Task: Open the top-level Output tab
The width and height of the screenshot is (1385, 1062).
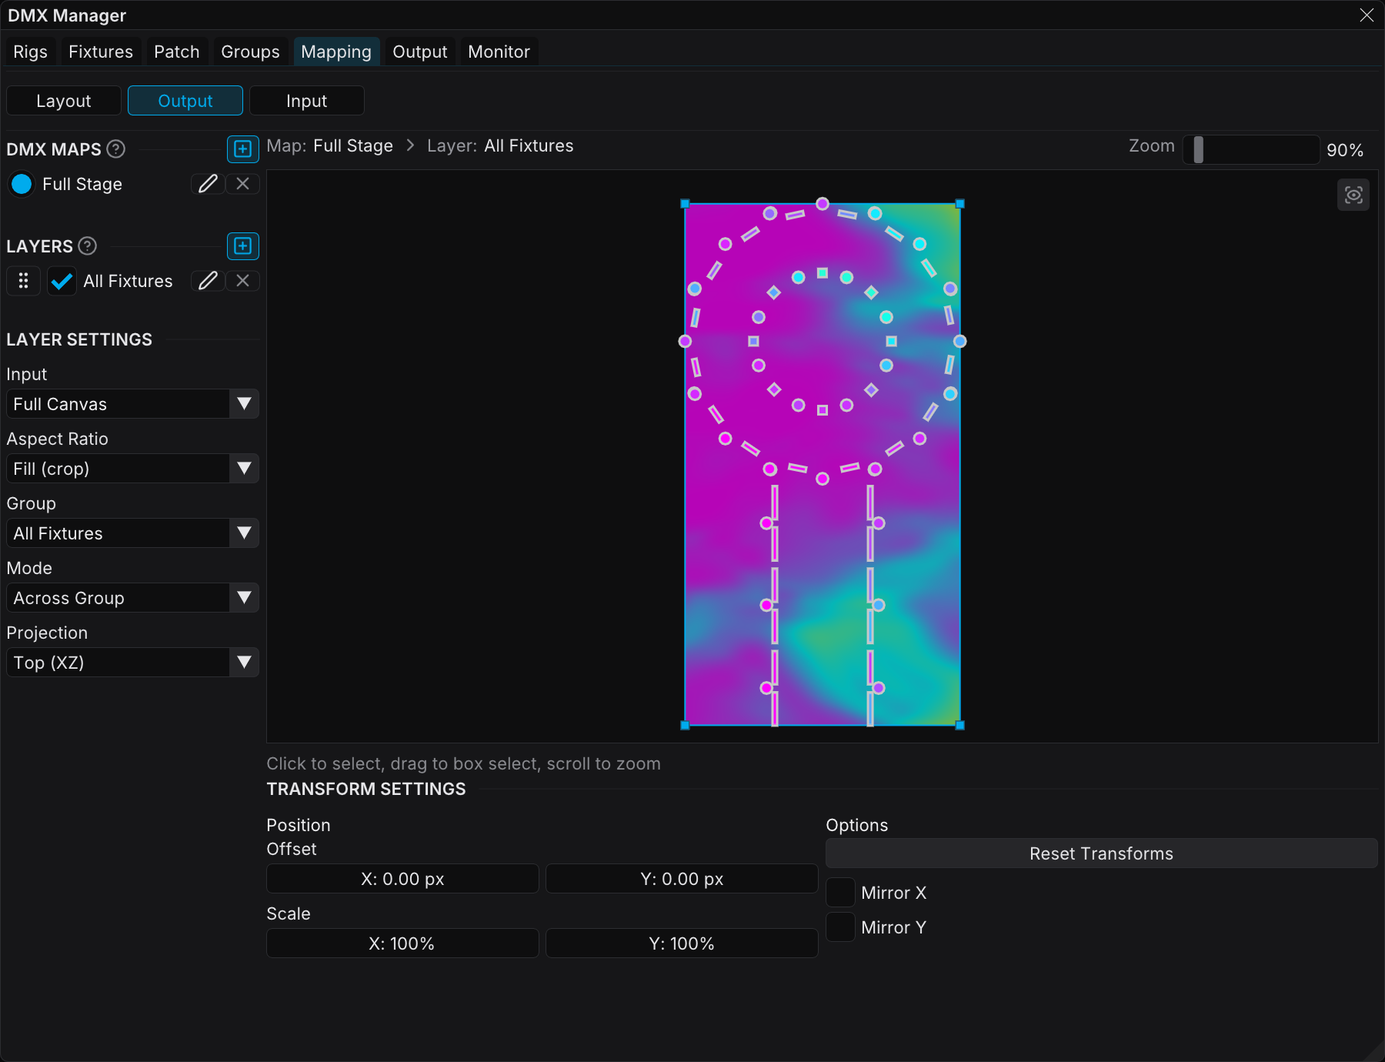Action: point(419,52)
